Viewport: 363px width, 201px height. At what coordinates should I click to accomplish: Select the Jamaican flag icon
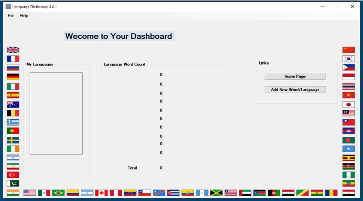pyautogui.click(x=216, y=193)
